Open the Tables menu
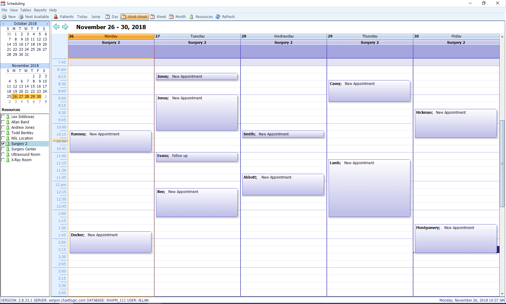This screenshot has height=304, width=506. (26, 10)
